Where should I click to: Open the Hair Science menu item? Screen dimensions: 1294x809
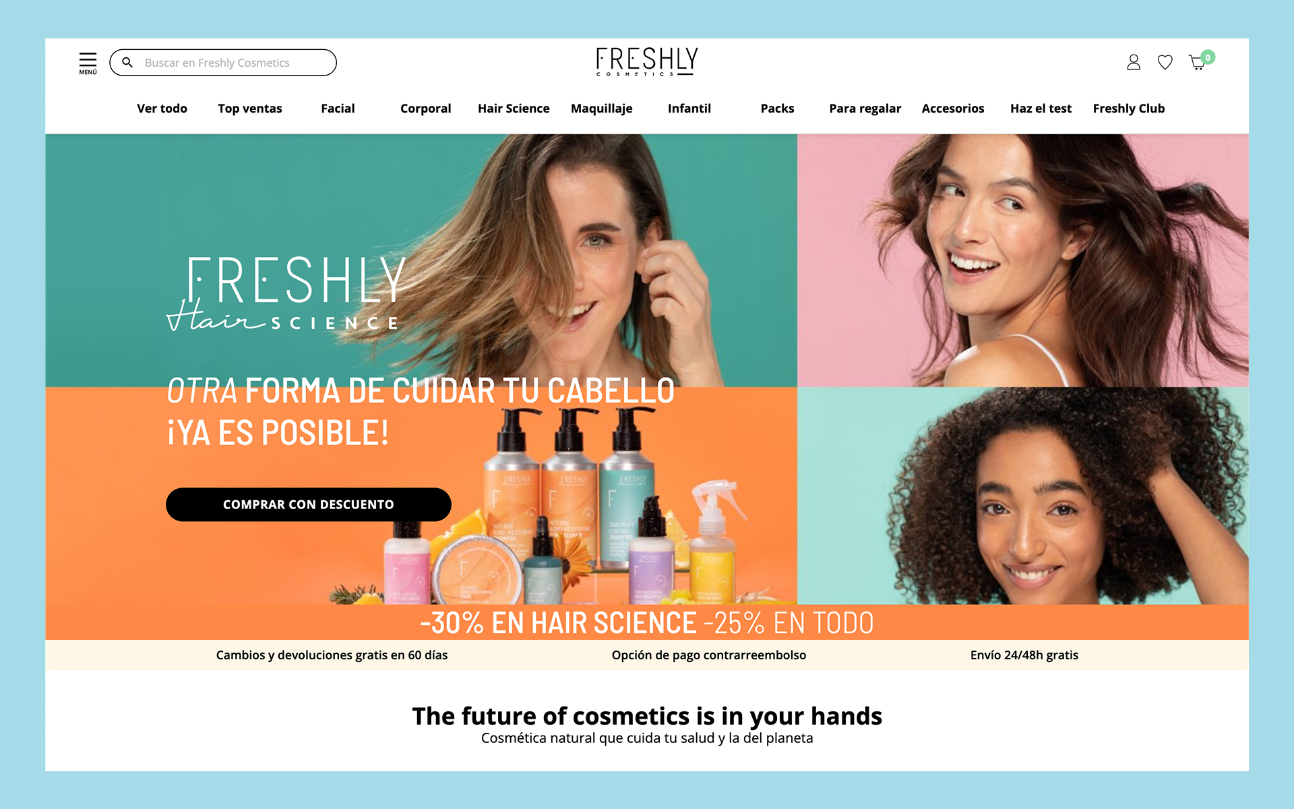tap(514, 109)
